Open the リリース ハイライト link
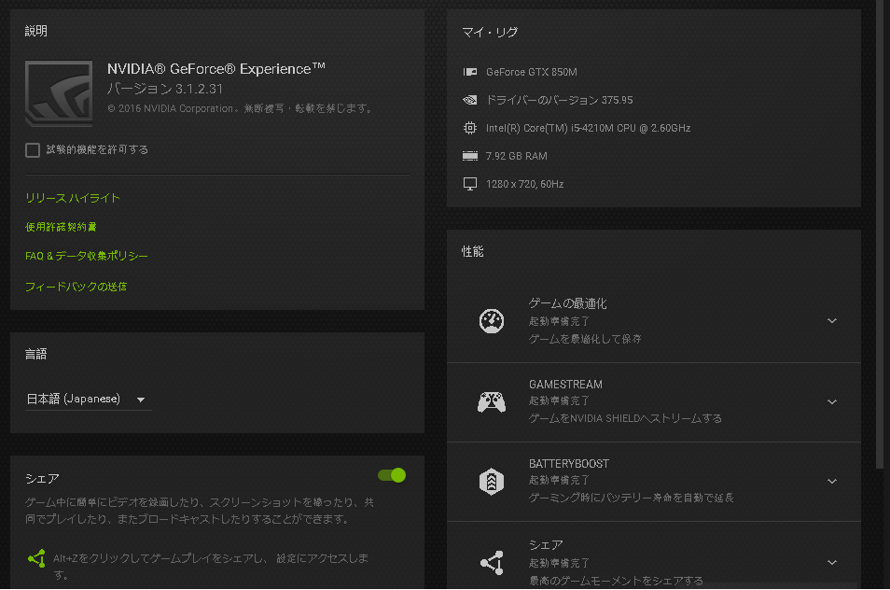 tap(73, 198)
